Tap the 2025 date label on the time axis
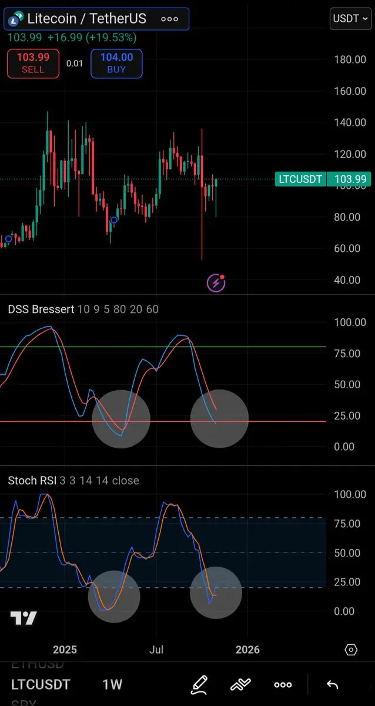The image size is (375, 706). 65,650
